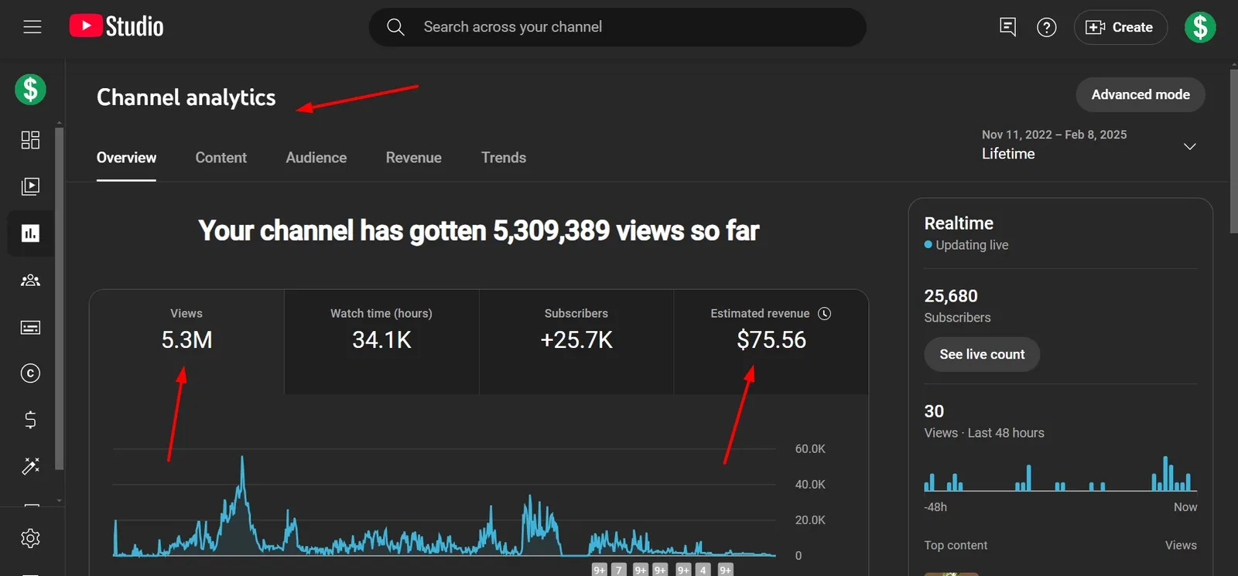Open the Dashboard icon in sidebar
Viewport: 1238px width, 576px height.
pyautogui.click(x=30, y=140)
